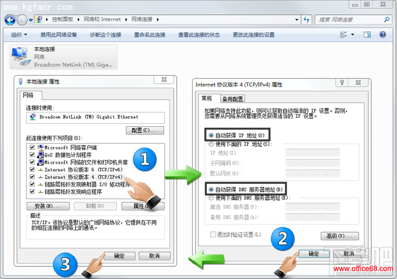The image size is (397, 279).
Task: Click the Forward navigation arrow
Action: click(x=22, y=20)
